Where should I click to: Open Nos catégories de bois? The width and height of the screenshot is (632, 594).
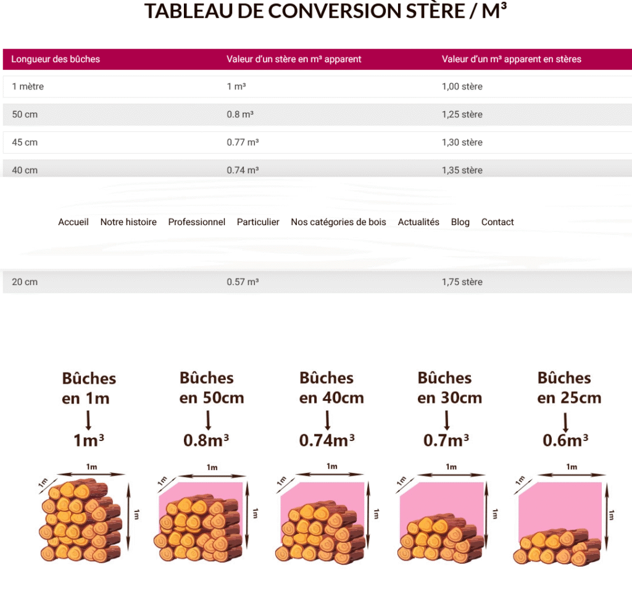[x=338, y=222]
